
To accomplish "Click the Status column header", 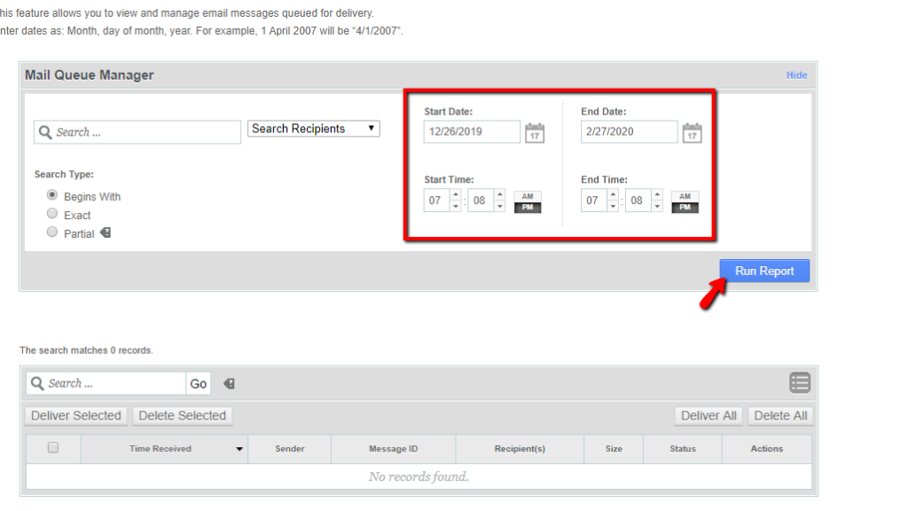I will coord(683,449).
